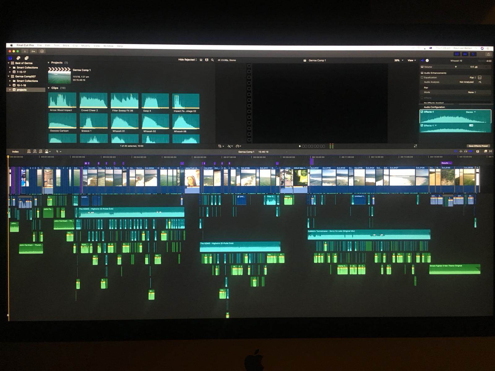The width and height of the screenshot is (495, 371).
Task: Open the viewer 39% zoom dropdown
Action: pyautogui.click(x=398, y=60)
